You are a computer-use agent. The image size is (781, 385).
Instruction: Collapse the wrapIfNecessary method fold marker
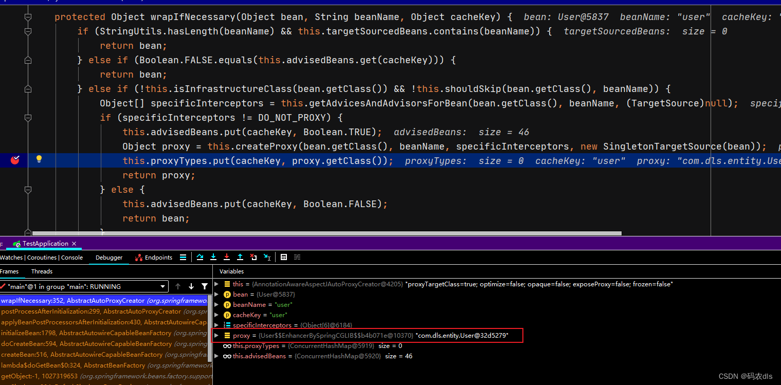click(28, 17)
